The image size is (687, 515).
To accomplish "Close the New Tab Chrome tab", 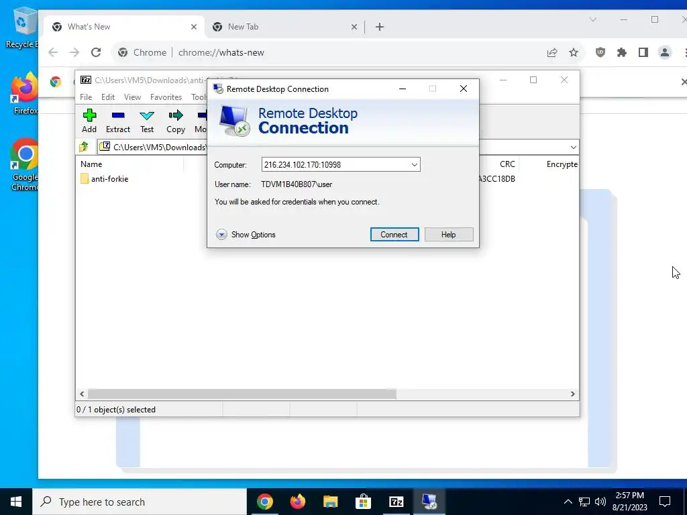I will [x=354, y=27].
